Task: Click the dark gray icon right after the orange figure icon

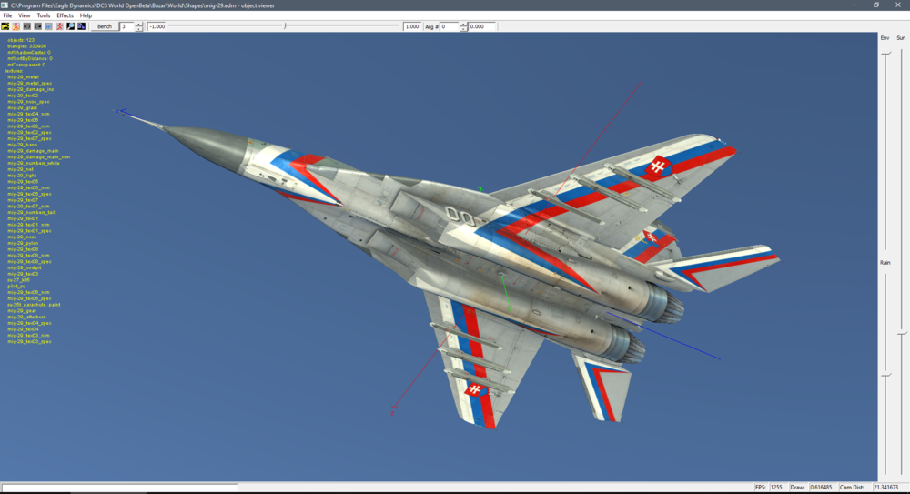Action: [26, 26]
